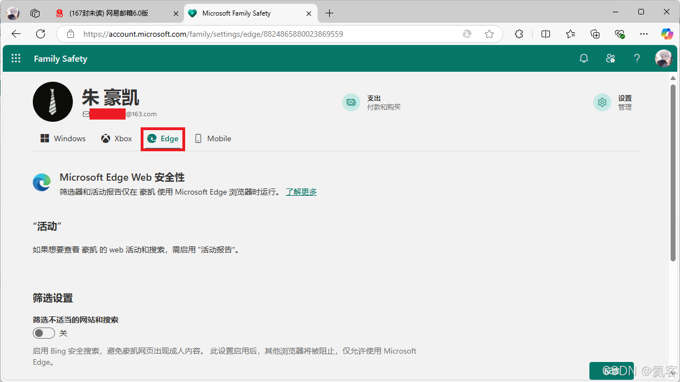
Task: Open a new browser tab
Action: pos(330,13)
